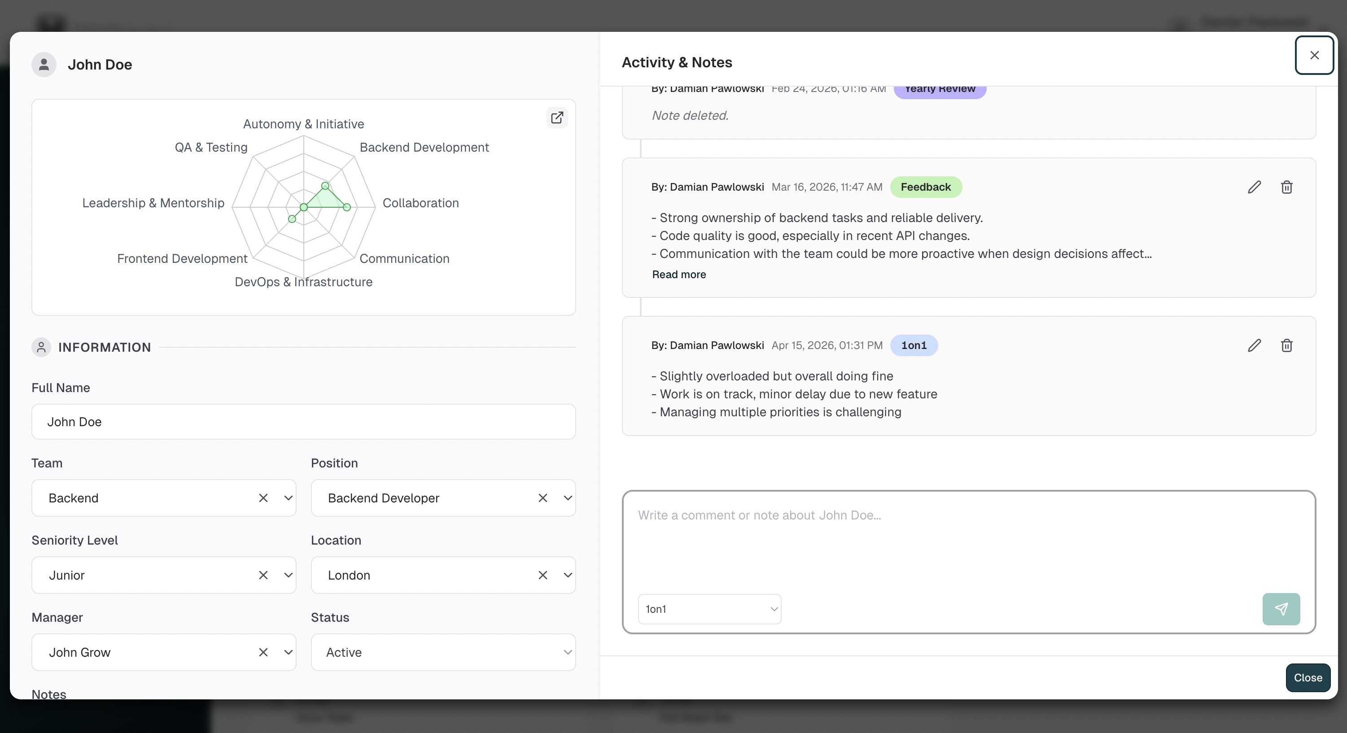Click the 1on1 tag badge
1347x733 pixels.
(914, 345)
